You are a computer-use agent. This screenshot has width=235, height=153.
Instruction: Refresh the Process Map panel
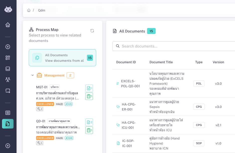(92, 31)
